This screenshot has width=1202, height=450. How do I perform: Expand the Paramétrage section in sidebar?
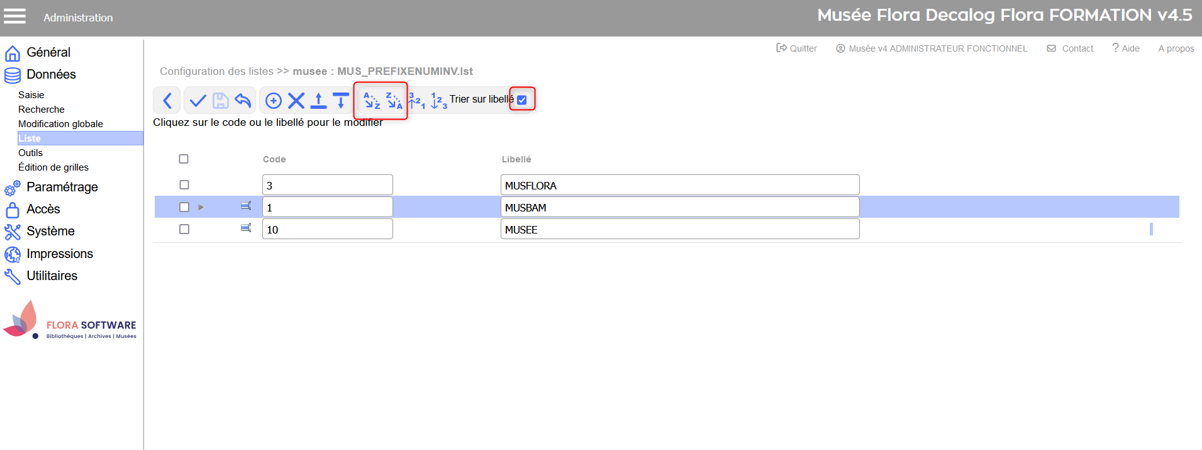[x=62, y=187]
